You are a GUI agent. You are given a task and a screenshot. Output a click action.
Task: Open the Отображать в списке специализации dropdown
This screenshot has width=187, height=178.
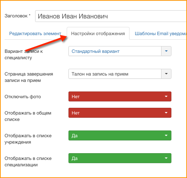click(x=120, y=158)
